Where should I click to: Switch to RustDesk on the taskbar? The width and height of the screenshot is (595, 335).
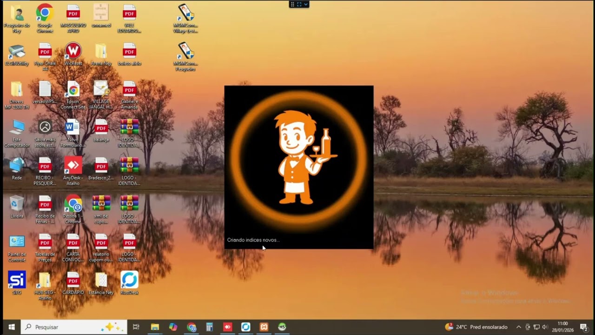point(246,327)
